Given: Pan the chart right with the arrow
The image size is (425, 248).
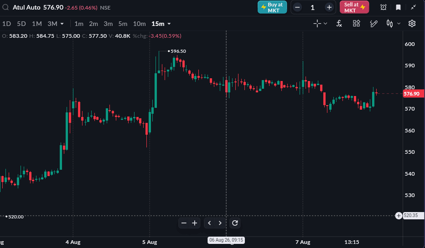Looking at the screenshot, I should [x=220, y=223].
